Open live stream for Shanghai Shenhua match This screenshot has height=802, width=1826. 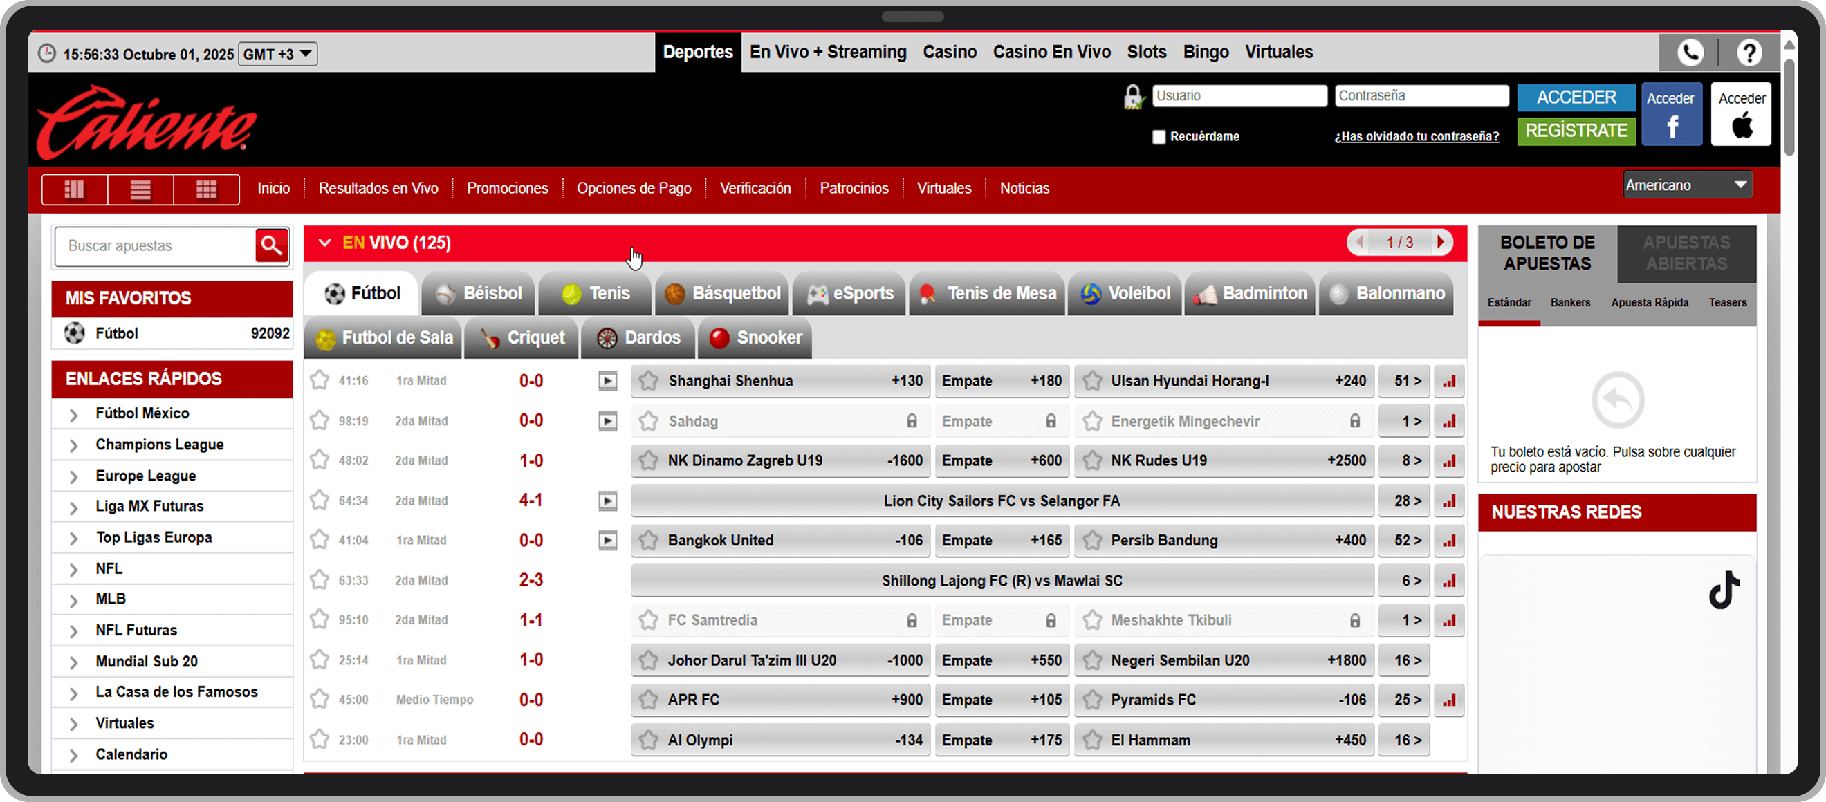tap(607, 381)
